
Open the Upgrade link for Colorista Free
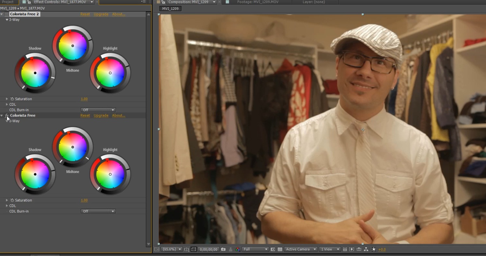[101, 115]
